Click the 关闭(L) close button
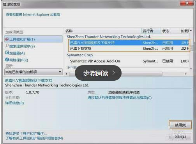The height and width of the screenshot is (144, 196). pos(180,137)
